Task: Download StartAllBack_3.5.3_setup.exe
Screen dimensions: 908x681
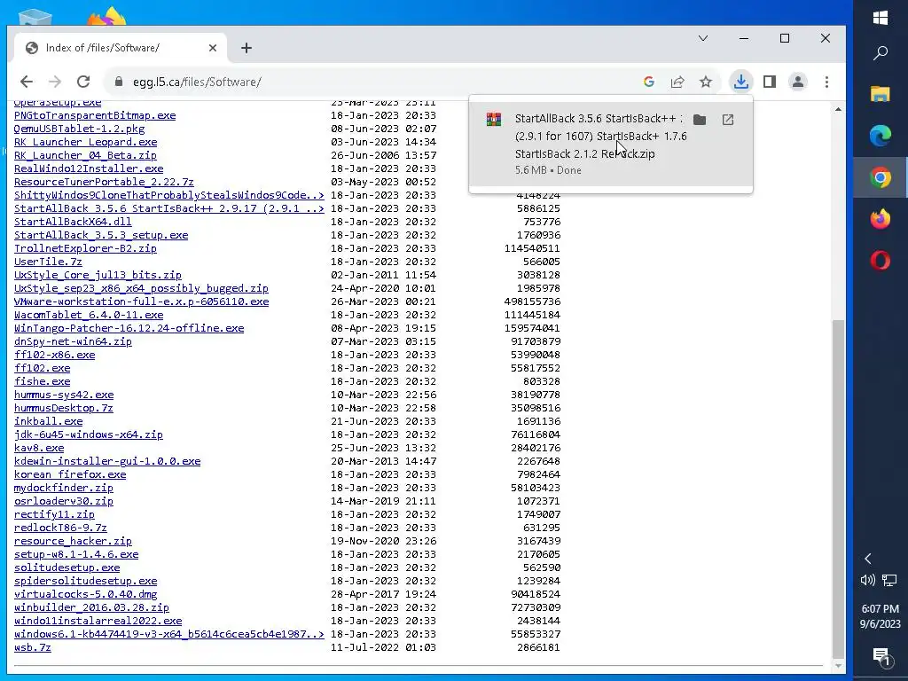Action: click(x=101, y=235)
